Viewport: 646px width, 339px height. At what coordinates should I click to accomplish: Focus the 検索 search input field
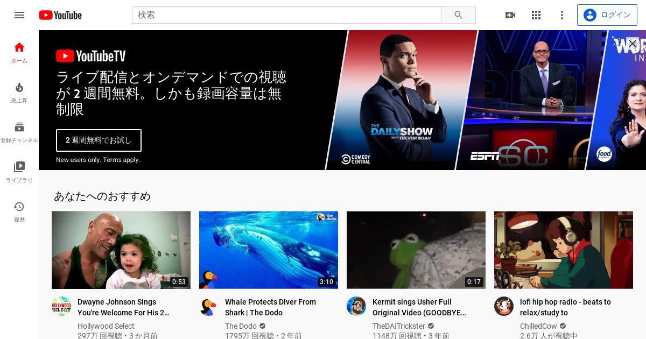pyautogui.click(x=286, y=15)
